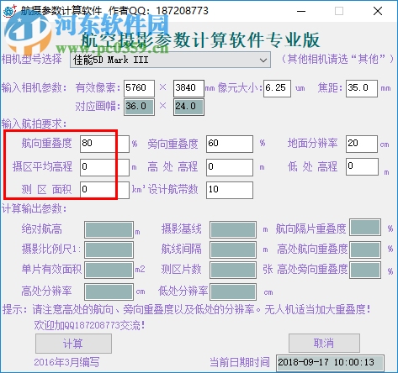398x373 pixels.
Task: Click the low point elevation field
Action: click(362, 166)
